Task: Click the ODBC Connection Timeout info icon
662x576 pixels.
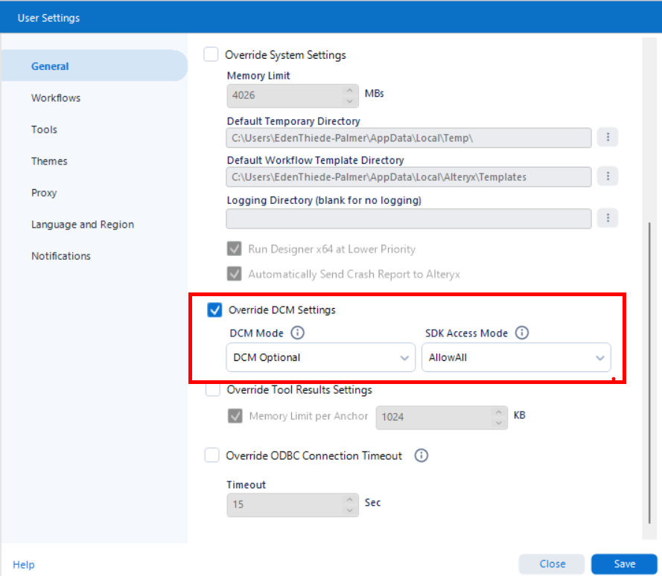Action: tap(421, 455)
